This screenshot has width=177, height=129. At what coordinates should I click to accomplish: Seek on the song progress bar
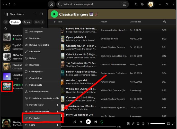[88, 127]
